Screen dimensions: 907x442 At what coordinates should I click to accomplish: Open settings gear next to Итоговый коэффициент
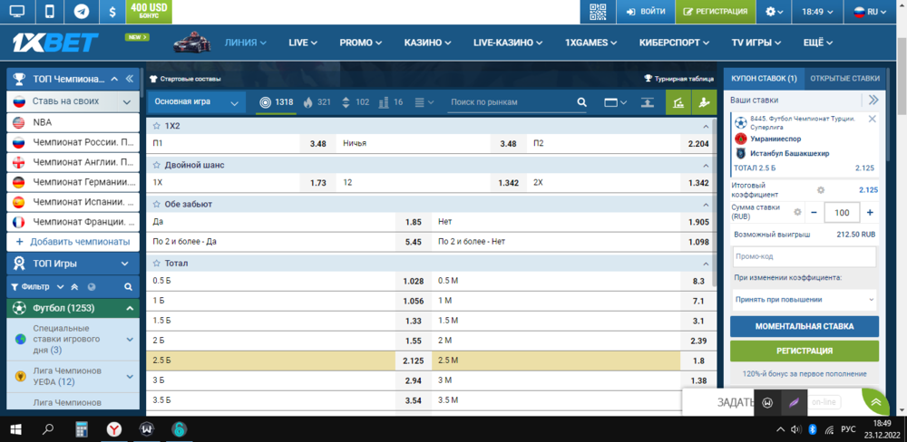[820, 190]
